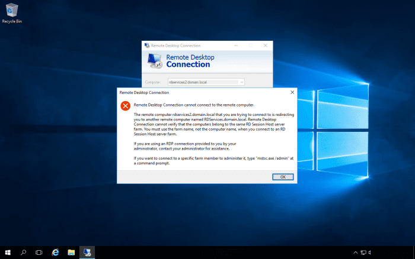Minimize the background Remote Desktop Connection window

pyautogui.click(x=236, y=46)
